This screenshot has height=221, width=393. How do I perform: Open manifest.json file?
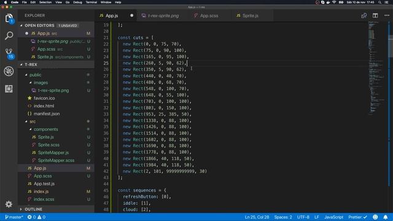[x=56, y=114]
